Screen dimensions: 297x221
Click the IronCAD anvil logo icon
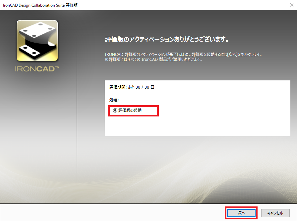click(37, 41)
